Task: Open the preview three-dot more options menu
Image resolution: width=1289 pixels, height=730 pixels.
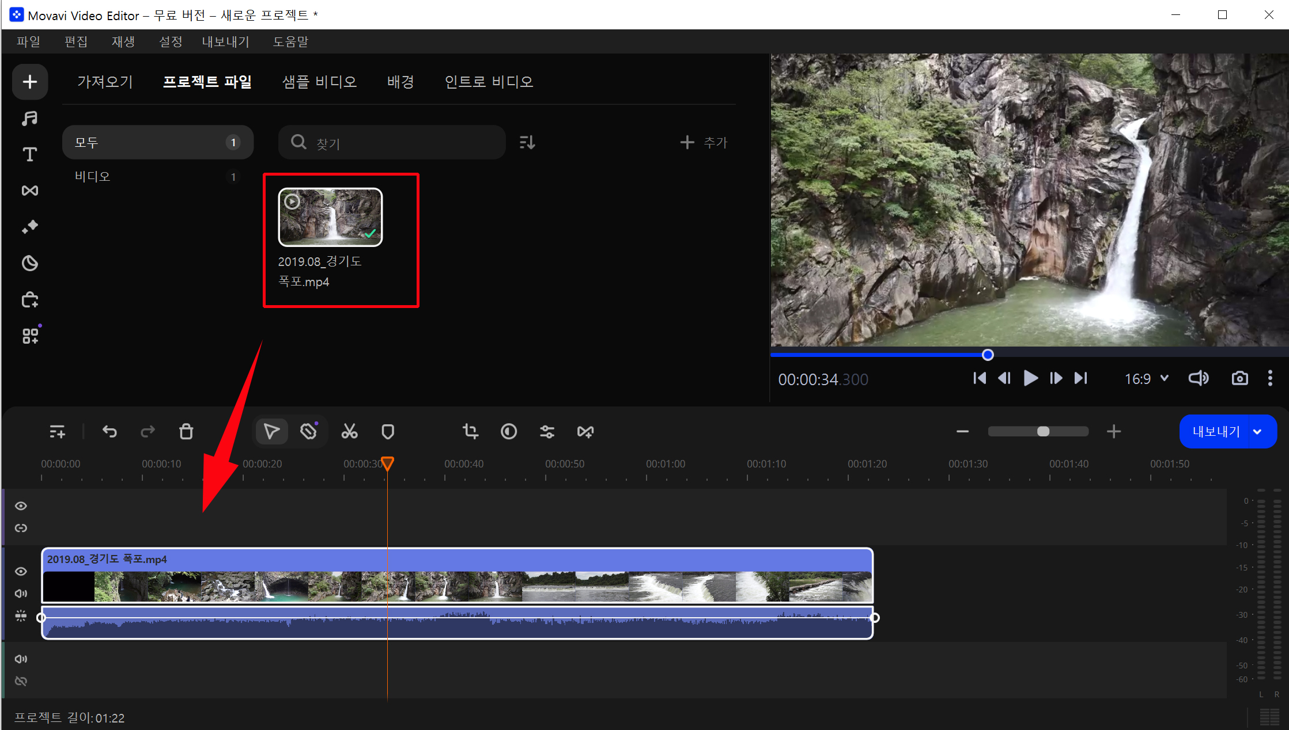Action: coord(1270,378)
